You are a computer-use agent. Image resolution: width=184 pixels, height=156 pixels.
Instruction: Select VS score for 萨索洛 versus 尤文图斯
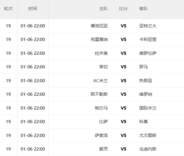tap(124, 136)
